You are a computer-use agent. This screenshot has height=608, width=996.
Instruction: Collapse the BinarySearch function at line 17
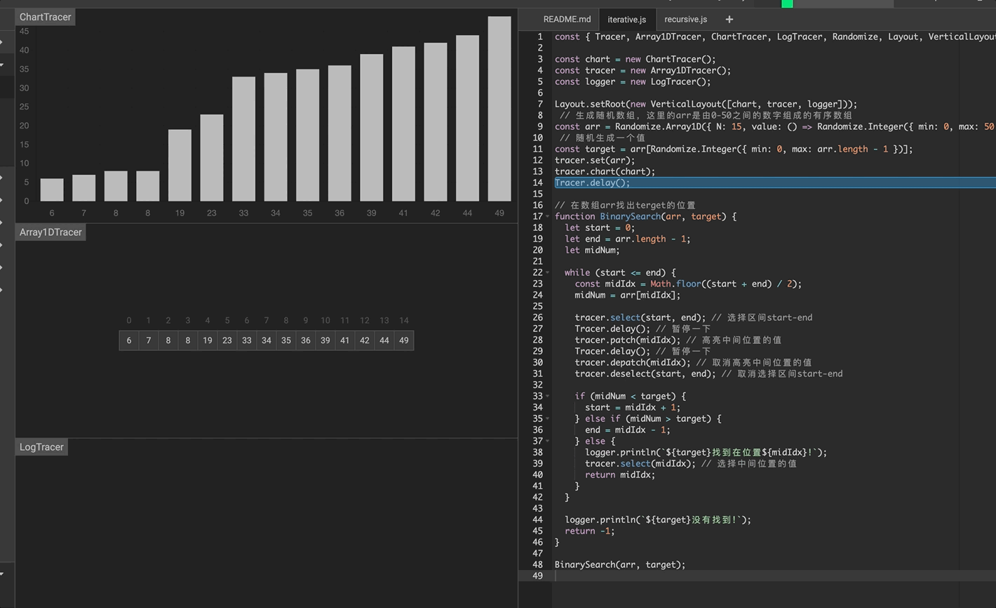pos(548,216)
